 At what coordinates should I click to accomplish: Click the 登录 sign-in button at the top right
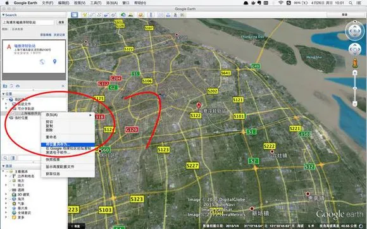tap(344, 15)
